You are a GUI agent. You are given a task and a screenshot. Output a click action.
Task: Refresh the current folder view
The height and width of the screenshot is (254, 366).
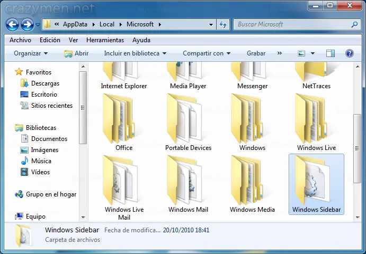click(x=223, y=24)
